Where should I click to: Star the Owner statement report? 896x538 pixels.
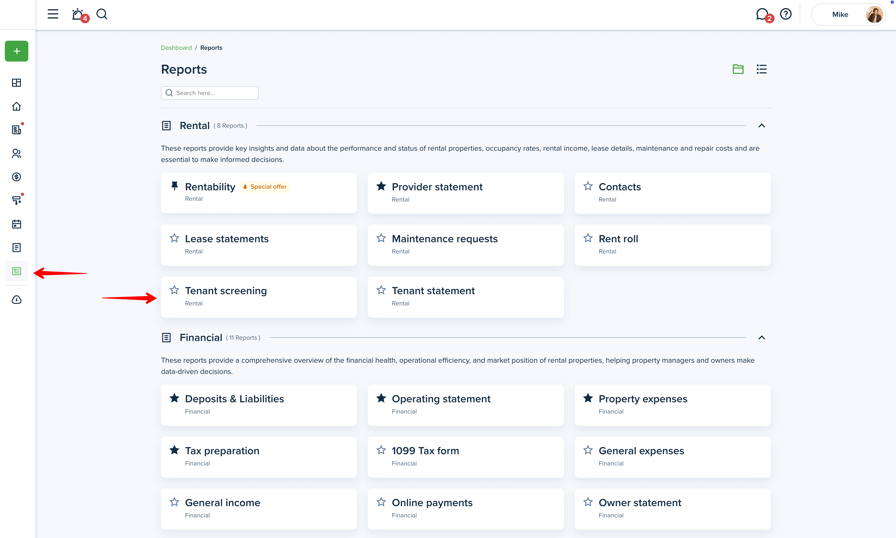[588, 502]
